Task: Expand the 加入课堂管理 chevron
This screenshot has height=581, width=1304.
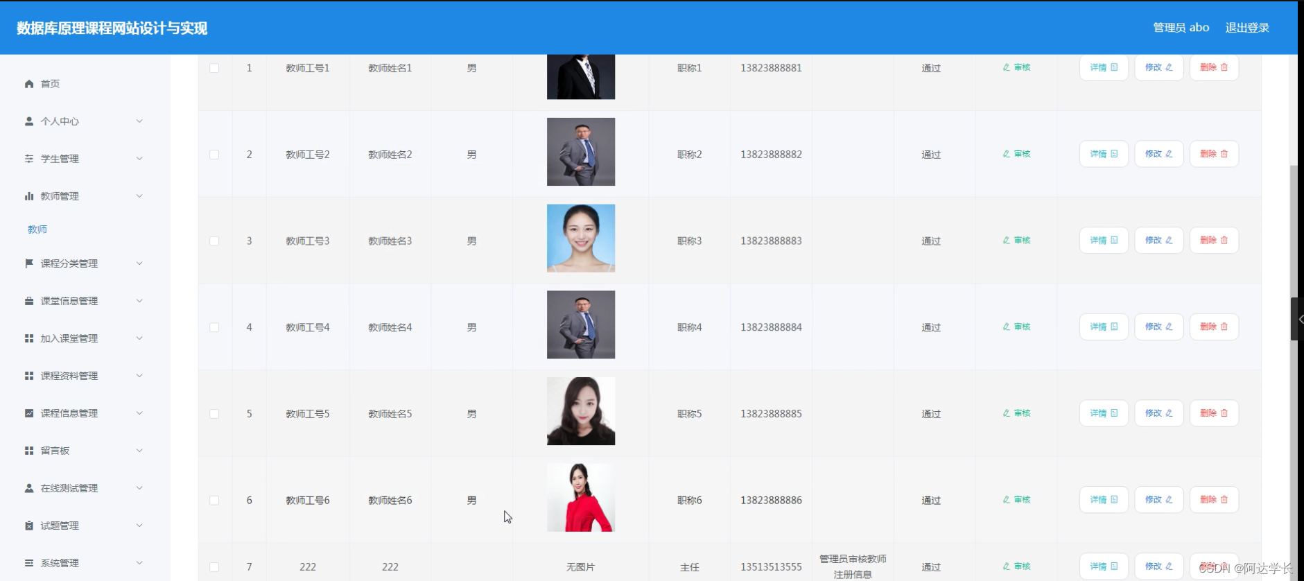Action: coord(139,338)
